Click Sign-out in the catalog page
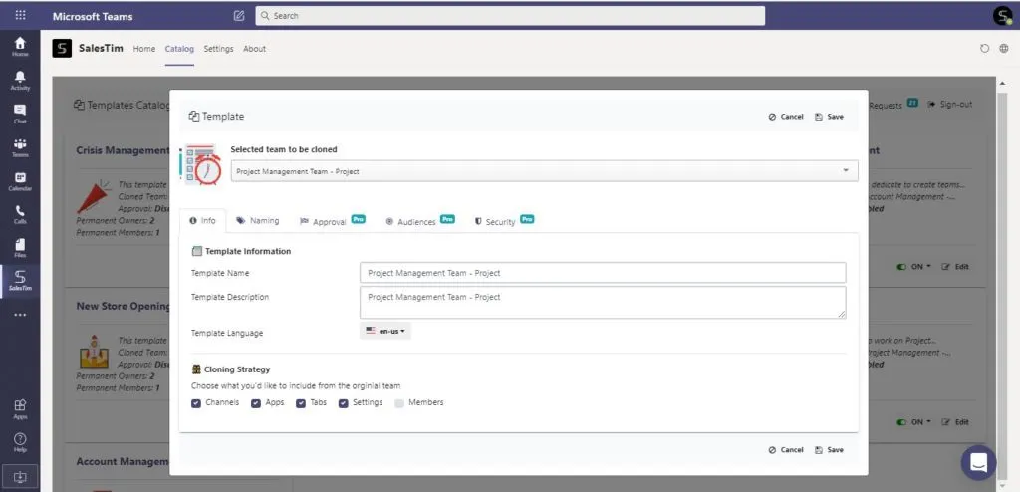 [950, 105]
